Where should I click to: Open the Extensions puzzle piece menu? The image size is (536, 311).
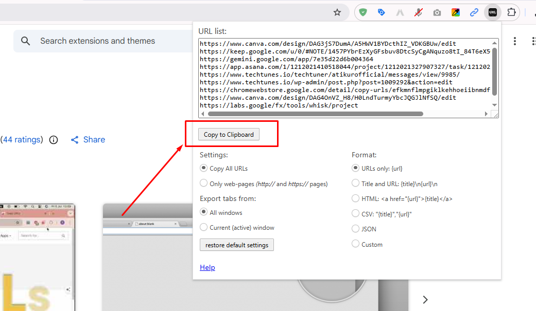pyautogui.click(x=511, y=12)
